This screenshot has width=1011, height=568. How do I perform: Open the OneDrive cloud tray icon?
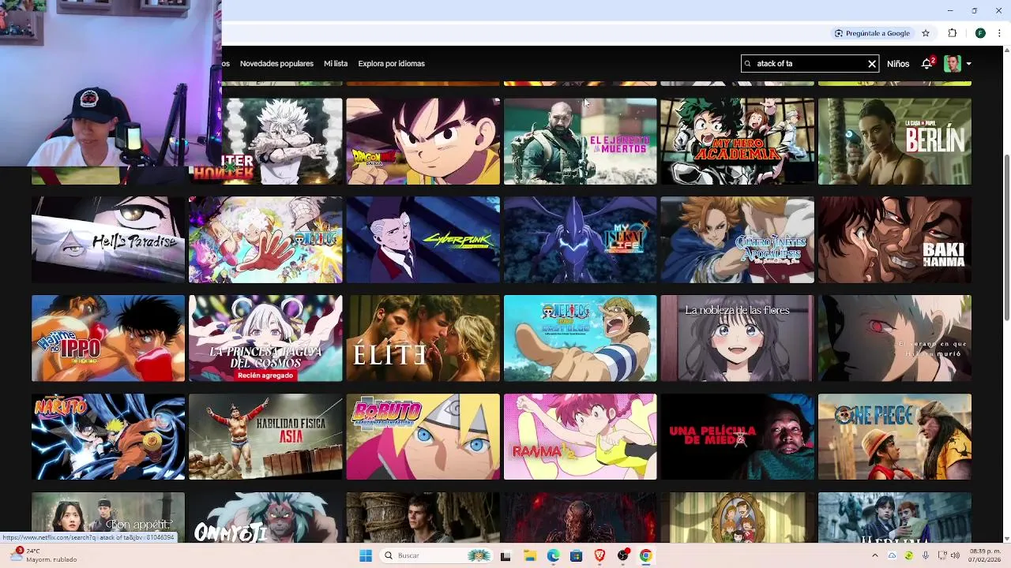pyautogui.click(x=892, y=555)
